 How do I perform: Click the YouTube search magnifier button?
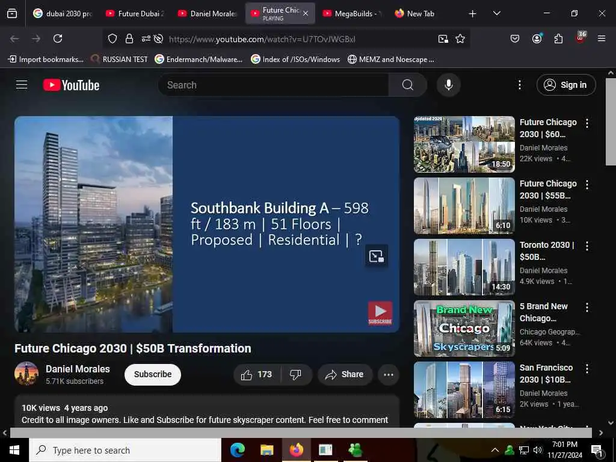point(407,85)
